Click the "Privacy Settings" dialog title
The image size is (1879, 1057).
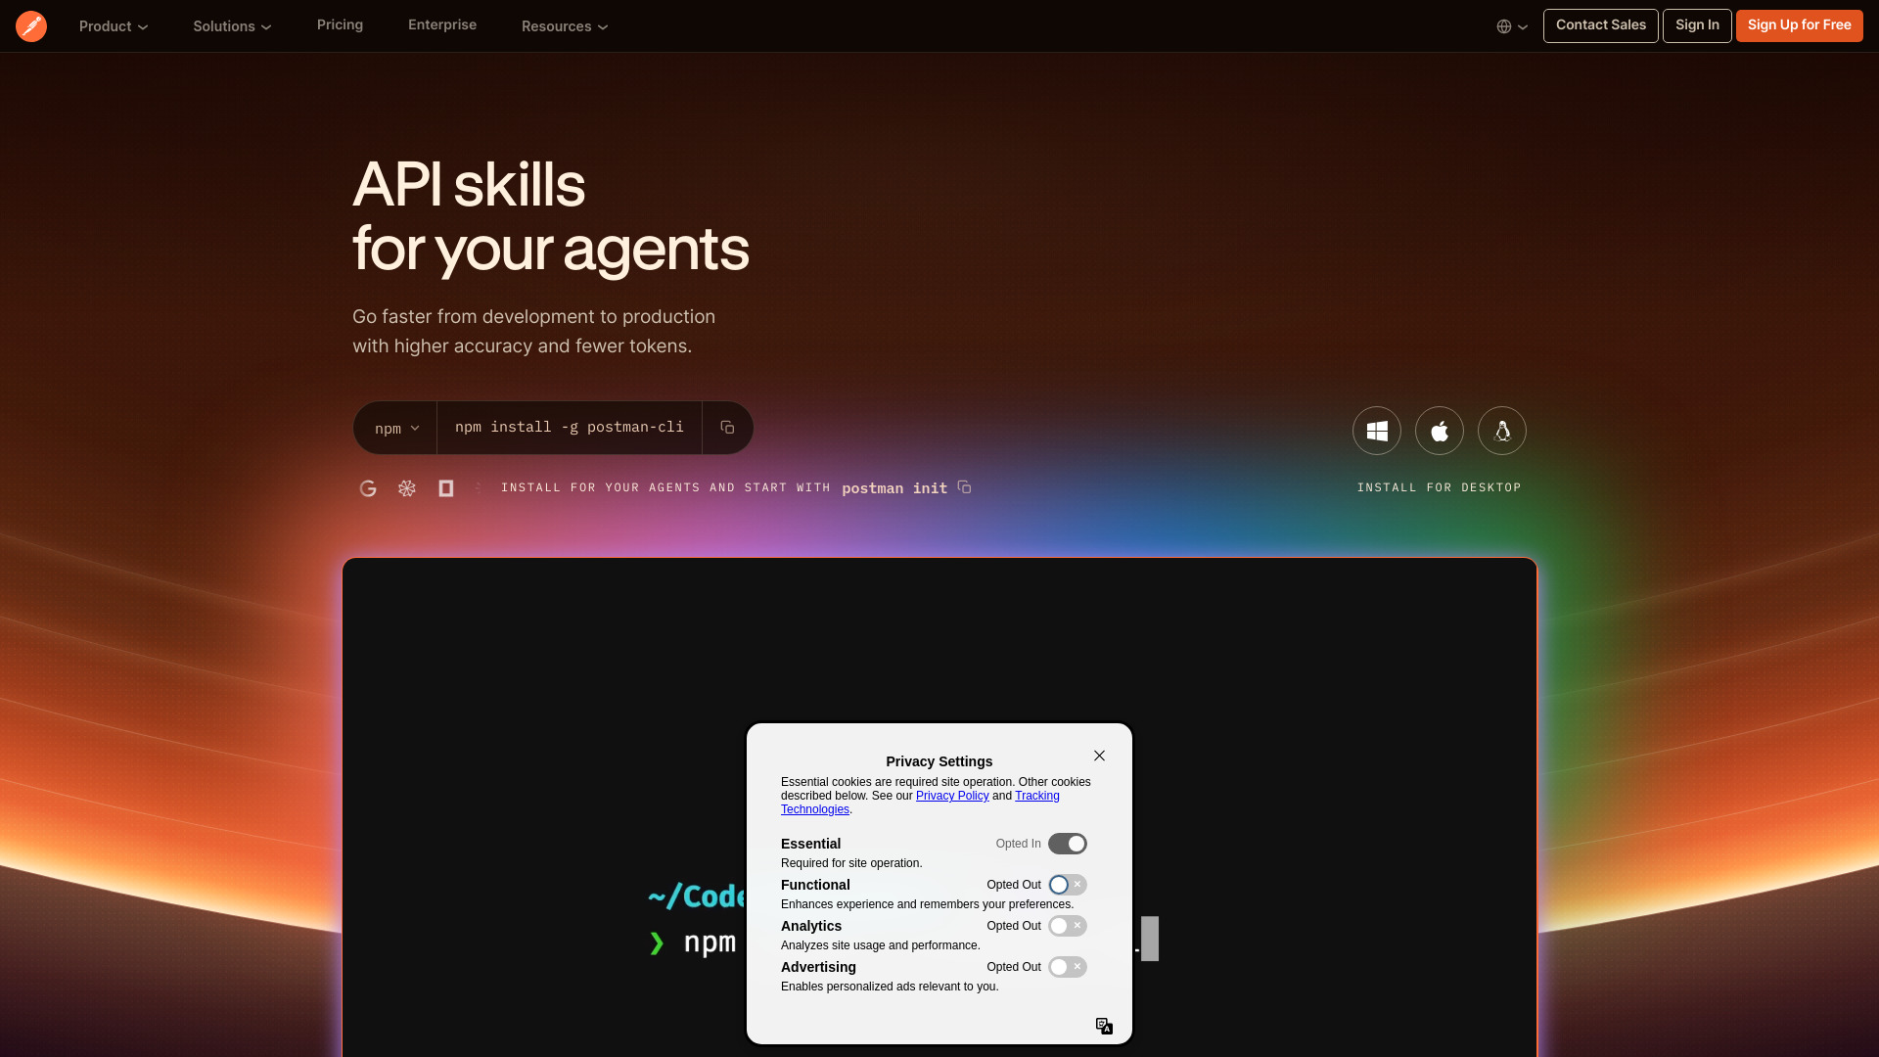pyautogui.click(x=939, y=761)
